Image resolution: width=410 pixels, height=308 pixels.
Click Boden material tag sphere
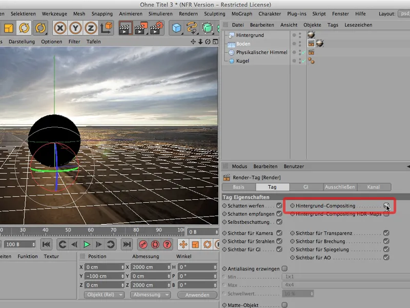320,44
